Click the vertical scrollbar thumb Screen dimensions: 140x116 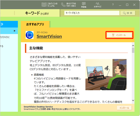133,50
